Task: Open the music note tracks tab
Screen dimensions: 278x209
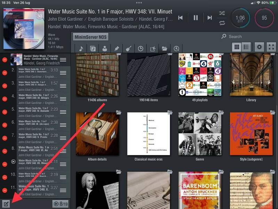Action: [81, 48]
